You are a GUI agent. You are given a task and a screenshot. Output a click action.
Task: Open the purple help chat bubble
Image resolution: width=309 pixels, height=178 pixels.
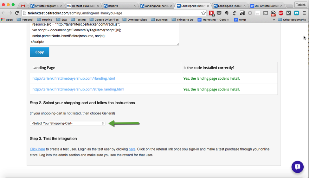coord(298,167)
